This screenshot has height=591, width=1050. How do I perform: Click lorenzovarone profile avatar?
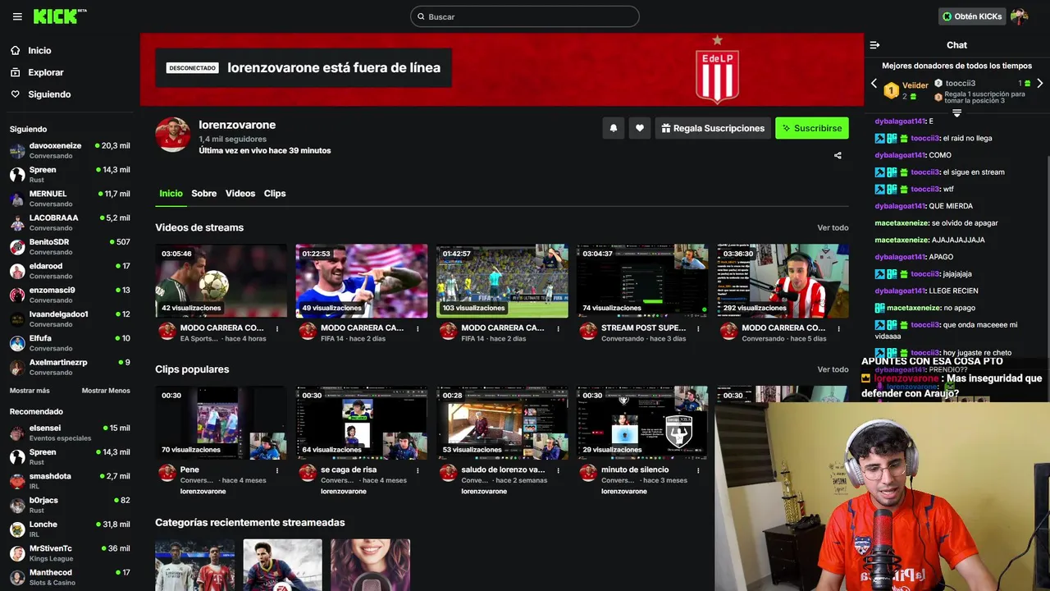pos(173,135)
